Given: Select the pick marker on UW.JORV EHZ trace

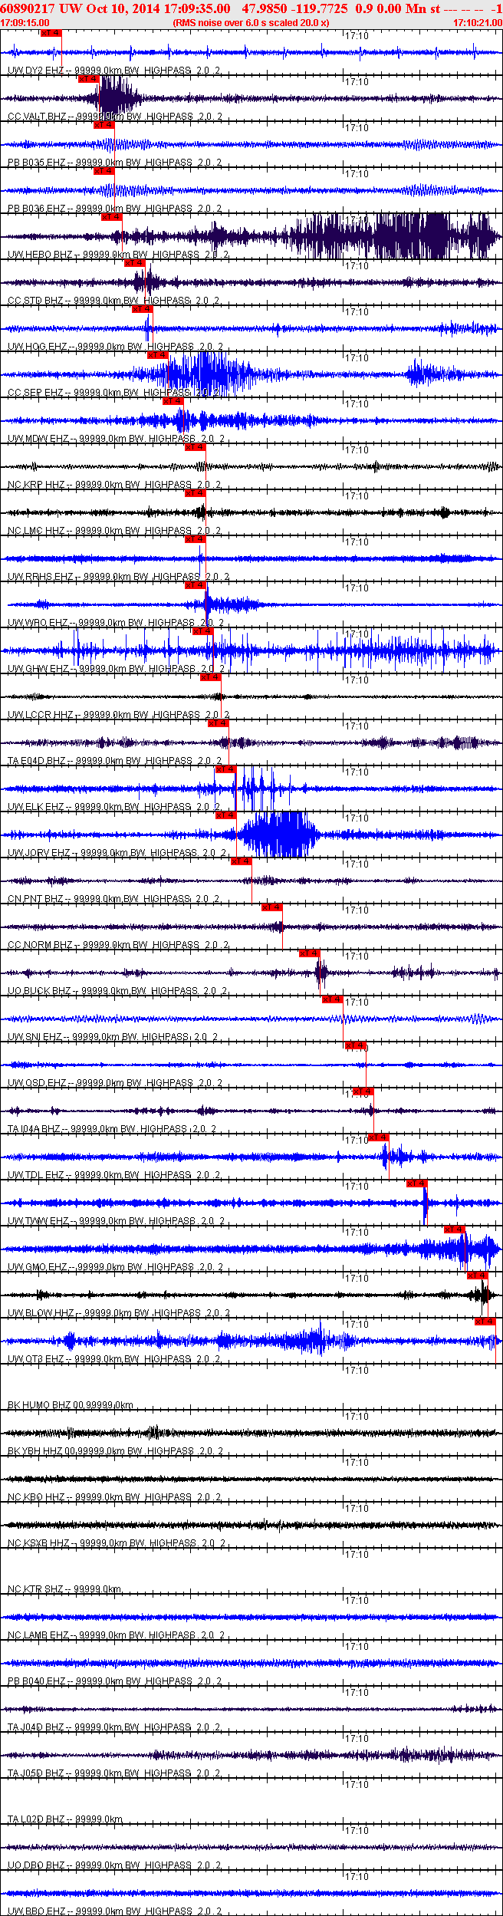Looking at the screenshot, I should point(227,815).
